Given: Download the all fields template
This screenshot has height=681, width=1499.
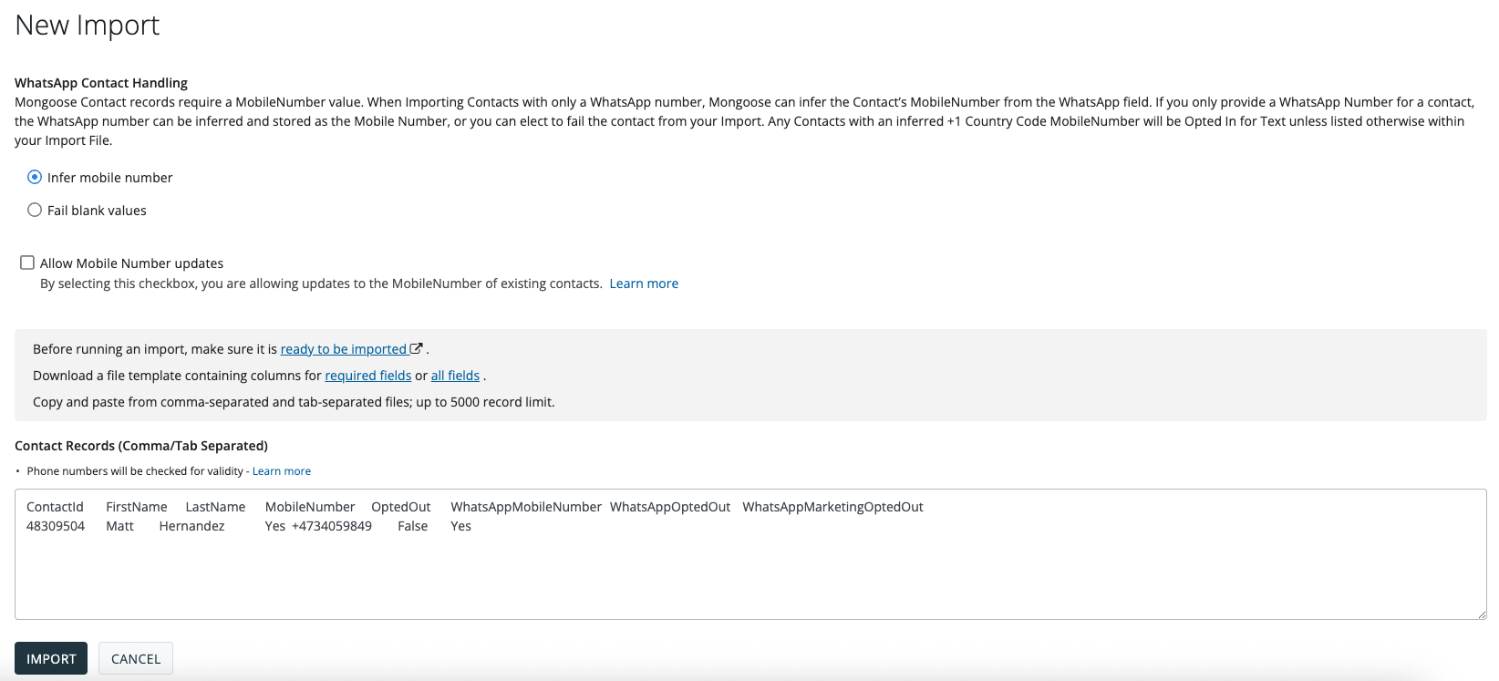Looking at the screenshot, I should click(x=455, y=376).
